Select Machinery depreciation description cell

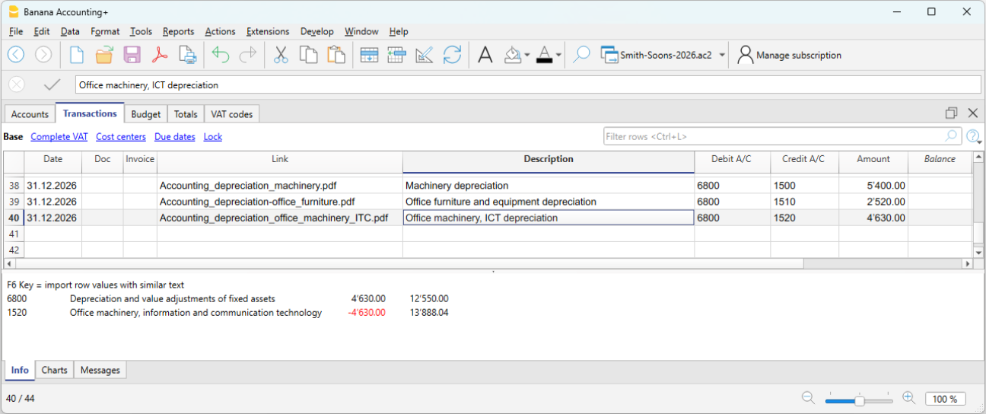(549, 186)
